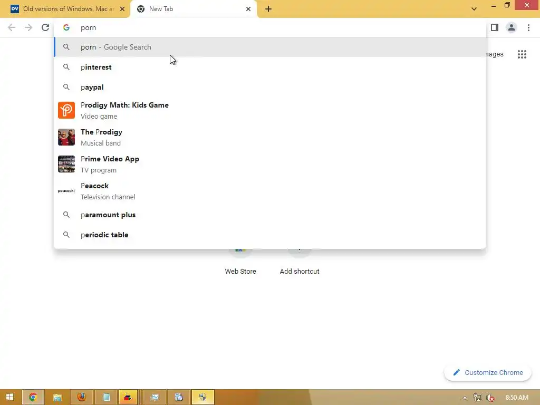The width and height of the screenshot is (540, 405).
Task: Open a new tab with plus button
Action: pos(268,9)
